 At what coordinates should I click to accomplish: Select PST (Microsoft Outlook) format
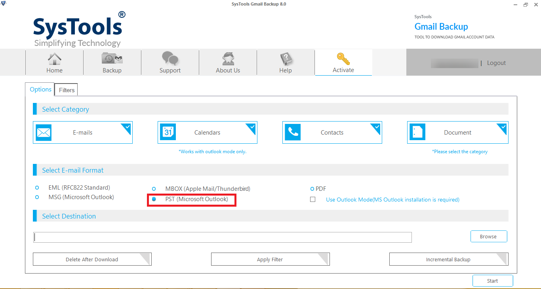(x=154, y=199)
